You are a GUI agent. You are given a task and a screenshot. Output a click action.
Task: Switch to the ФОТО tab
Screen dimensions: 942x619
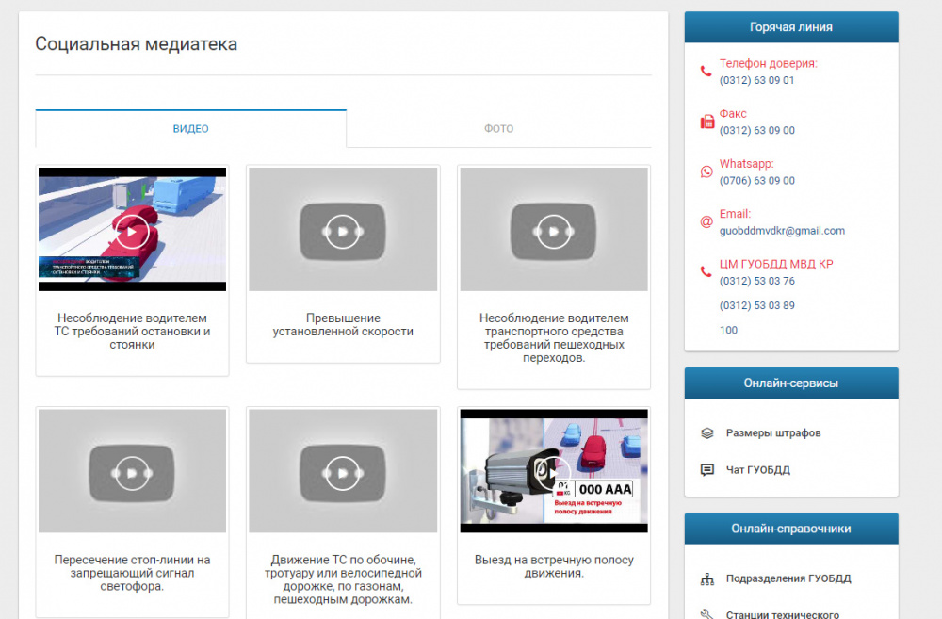pos(499,129)
